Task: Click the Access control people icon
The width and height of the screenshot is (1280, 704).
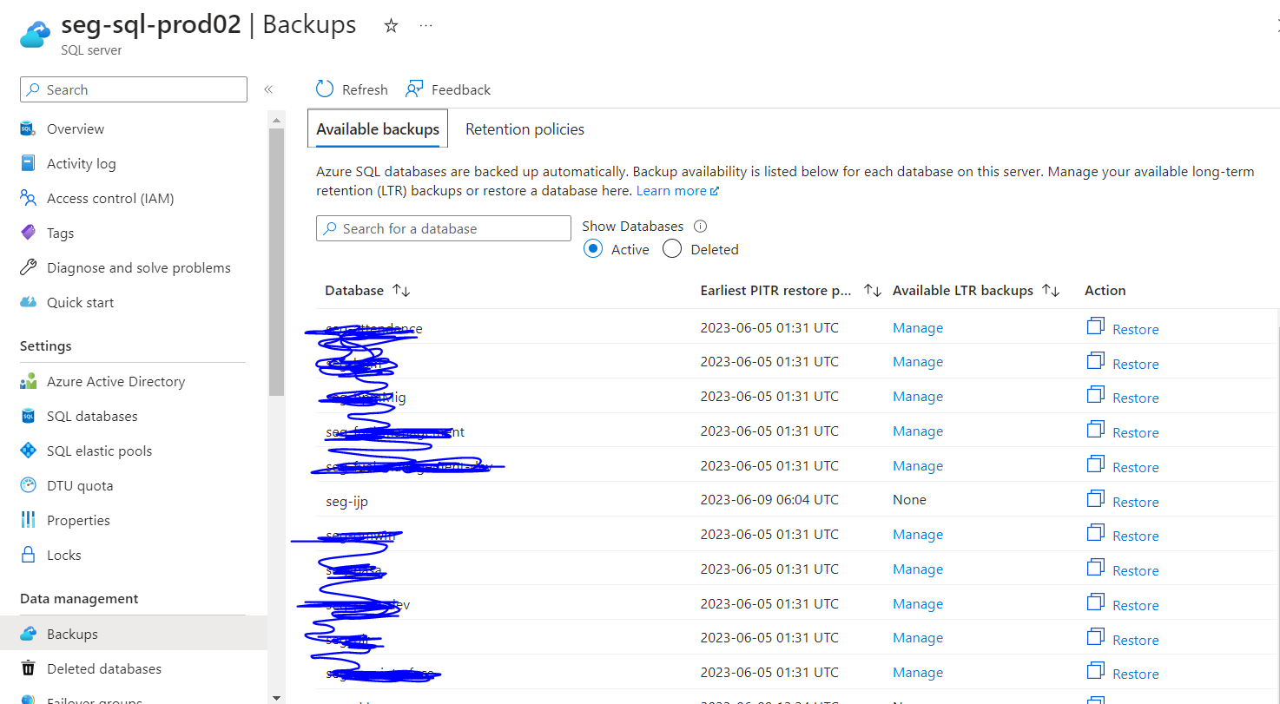Action: pos(28,198)
